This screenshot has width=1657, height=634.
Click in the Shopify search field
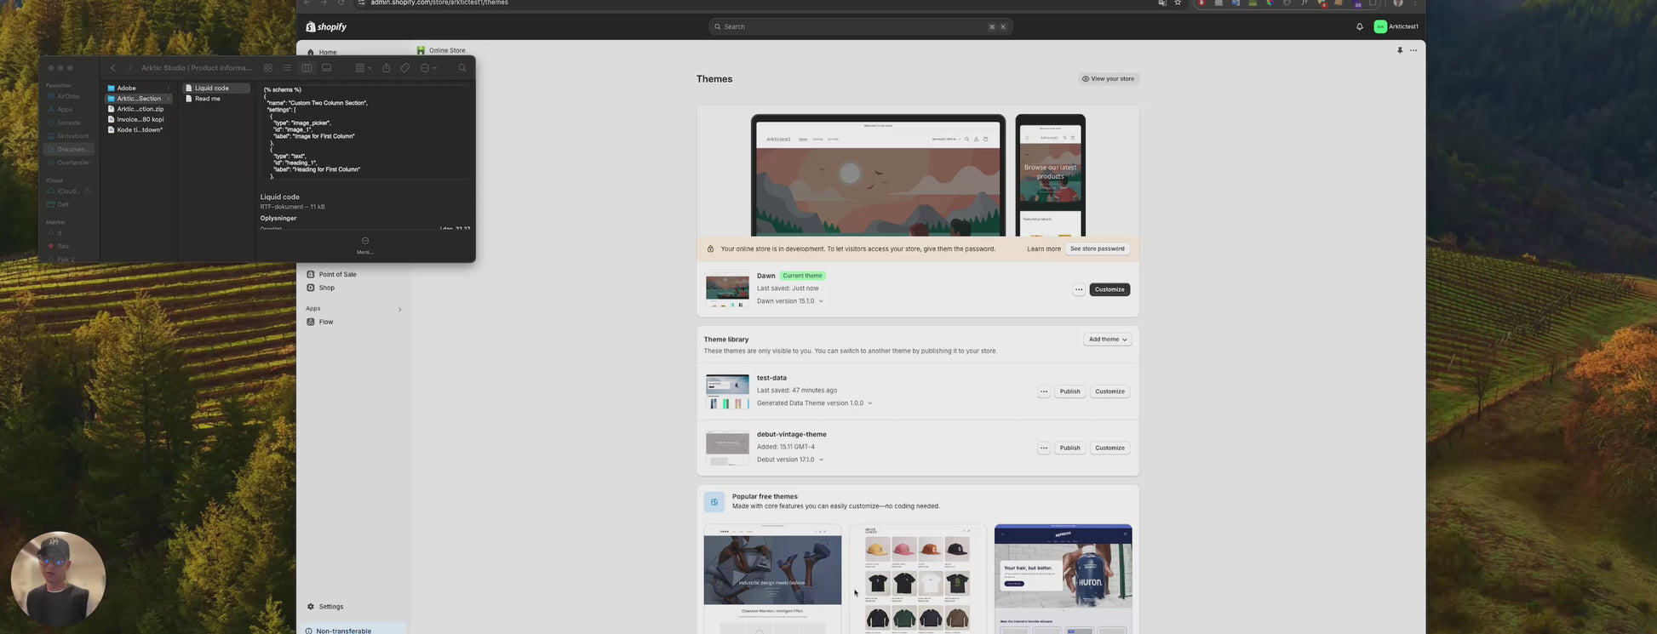pyautogui.click(x=851, y=26)
